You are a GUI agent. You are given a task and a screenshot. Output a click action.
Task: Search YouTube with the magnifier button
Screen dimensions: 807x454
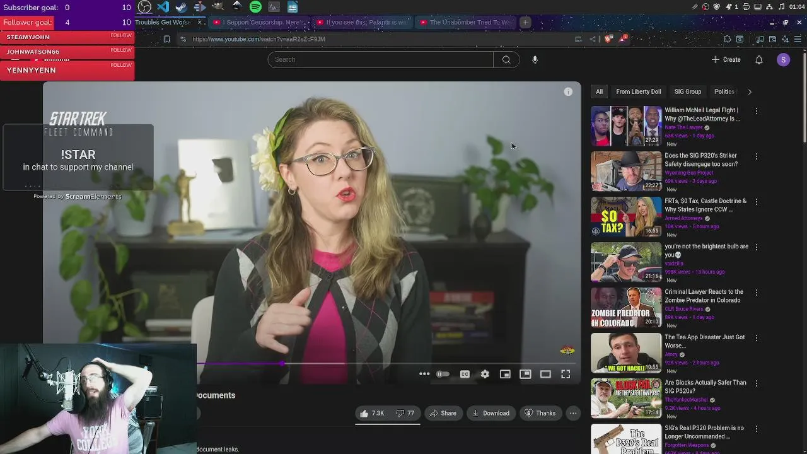pyautogui.click(x=506, y=59)
